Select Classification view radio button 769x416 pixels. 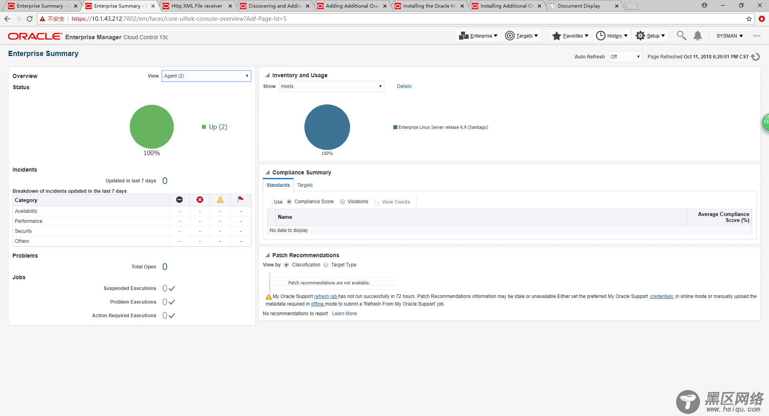click(286, 265)
